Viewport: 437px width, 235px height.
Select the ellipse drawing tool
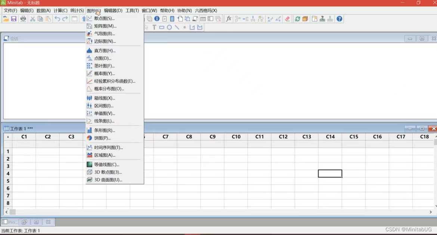169,27
